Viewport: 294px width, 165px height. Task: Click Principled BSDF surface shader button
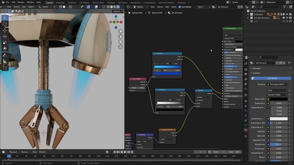277,84
